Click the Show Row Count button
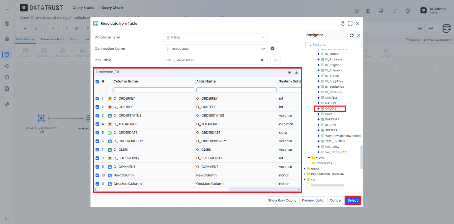This screenshot has width=454, height=224. point(282,200)
